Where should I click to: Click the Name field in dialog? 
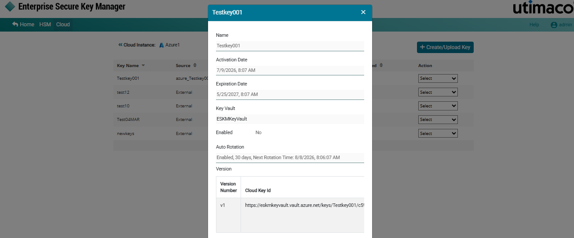tap(290, 46)
